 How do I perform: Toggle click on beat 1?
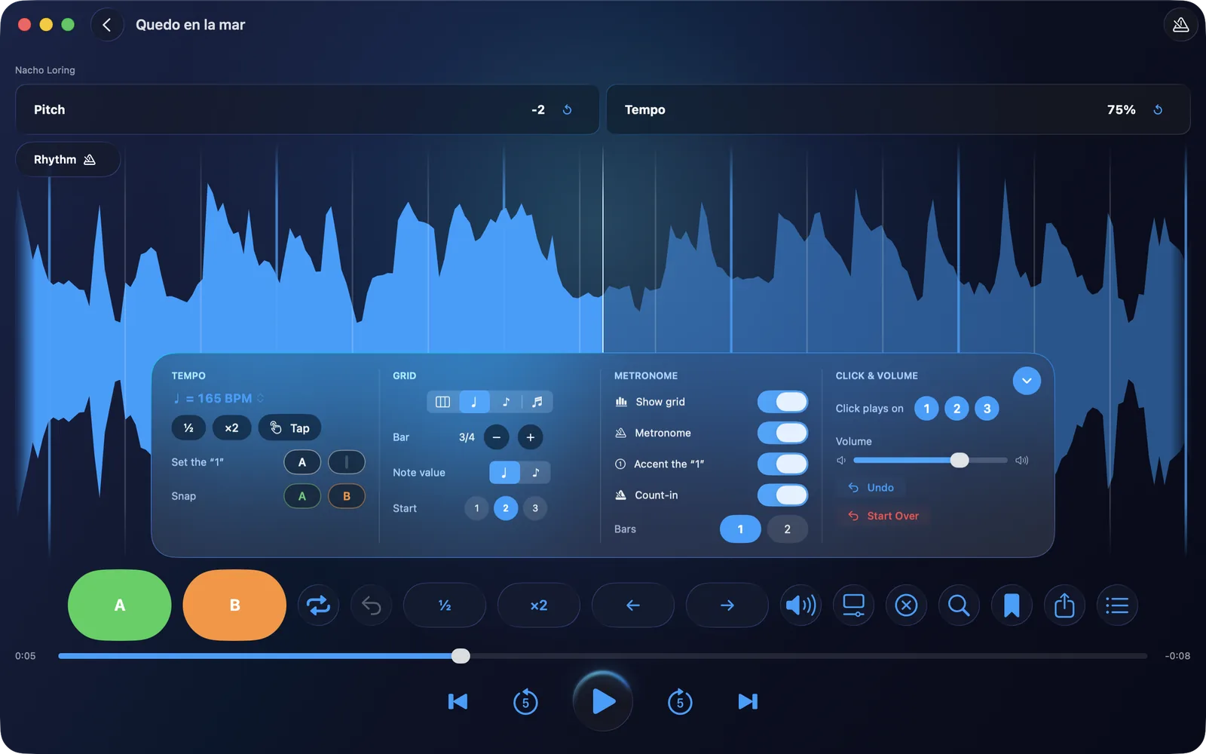(x=926, y=409)
